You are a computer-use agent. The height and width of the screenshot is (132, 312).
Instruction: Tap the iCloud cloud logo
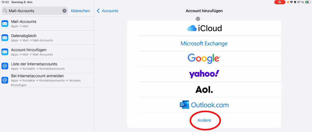tap(192, 28)
